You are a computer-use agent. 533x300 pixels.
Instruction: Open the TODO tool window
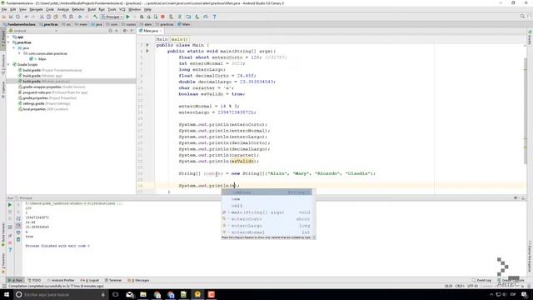pyautogui.click(x=34, y=280)
